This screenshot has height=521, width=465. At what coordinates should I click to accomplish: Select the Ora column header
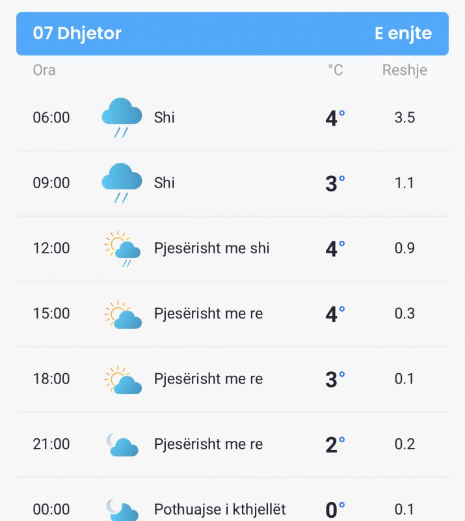tap(44, 70)
